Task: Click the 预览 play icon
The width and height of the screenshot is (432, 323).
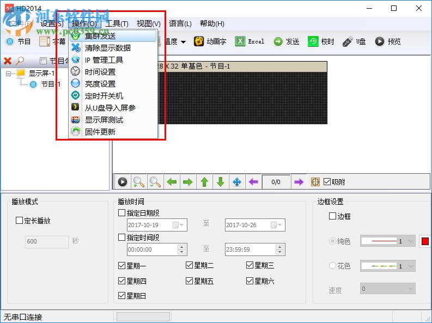Action: (379, 41)
